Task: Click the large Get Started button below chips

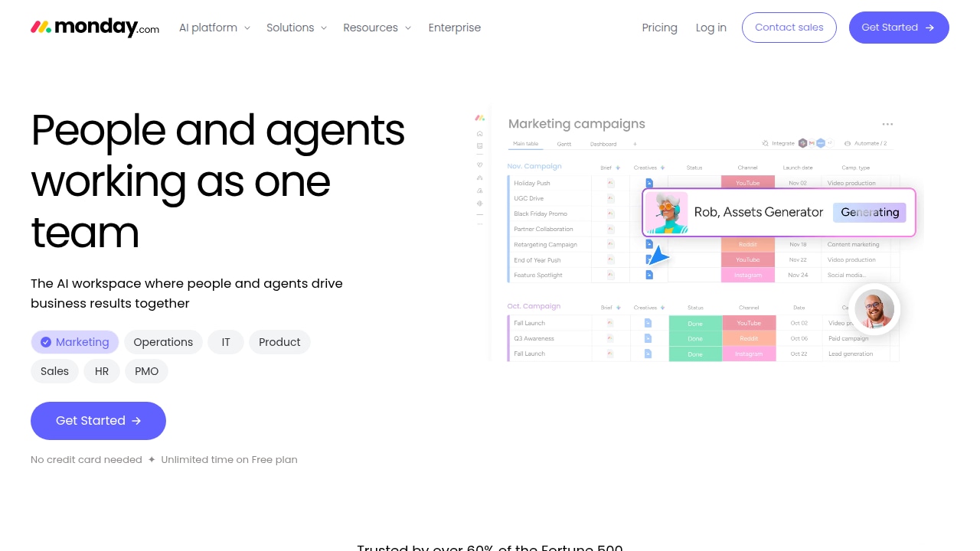Action: pos(98,421)
